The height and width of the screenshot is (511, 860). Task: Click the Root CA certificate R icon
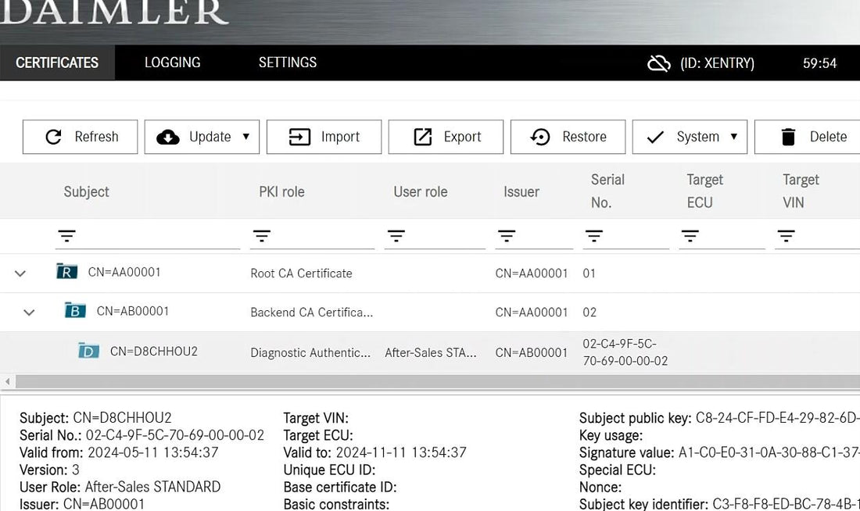point(67,272)
